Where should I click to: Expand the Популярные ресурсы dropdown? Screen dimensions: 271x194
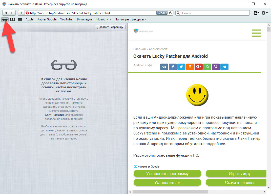click(131, 19)
